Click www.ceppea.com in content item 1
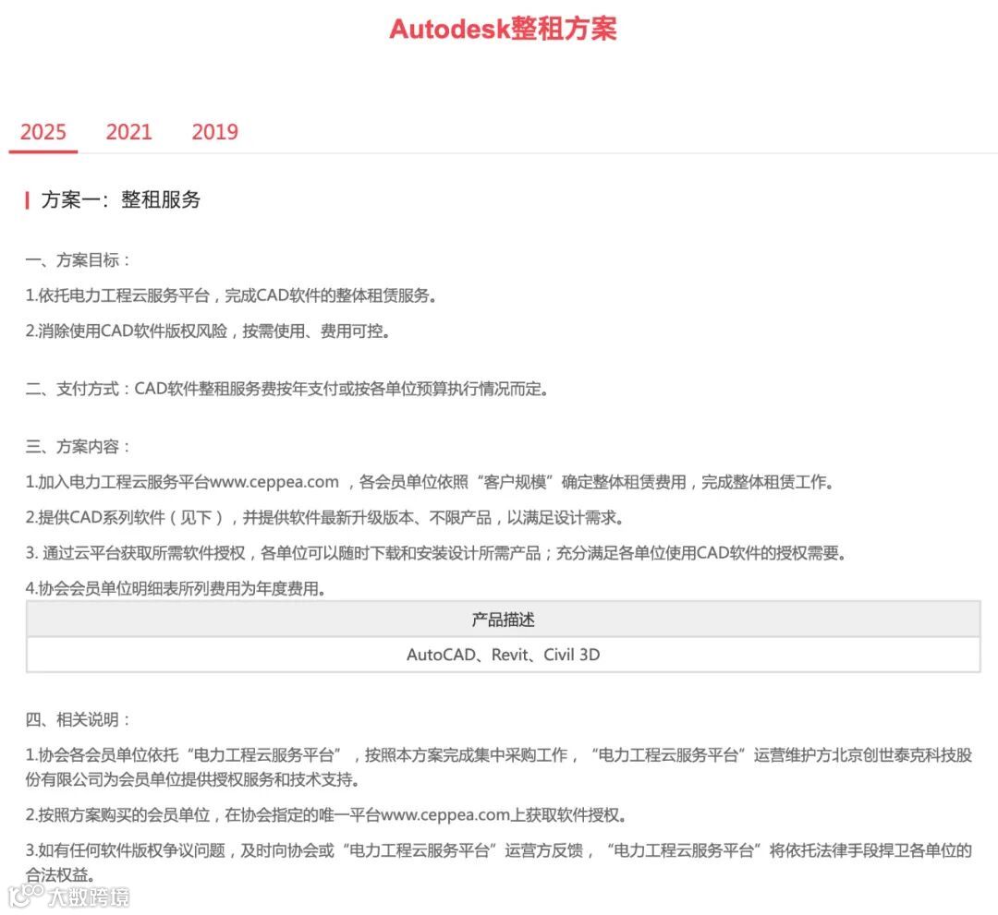Viewport: 998px width, 915px height. (x=274, y=482)
